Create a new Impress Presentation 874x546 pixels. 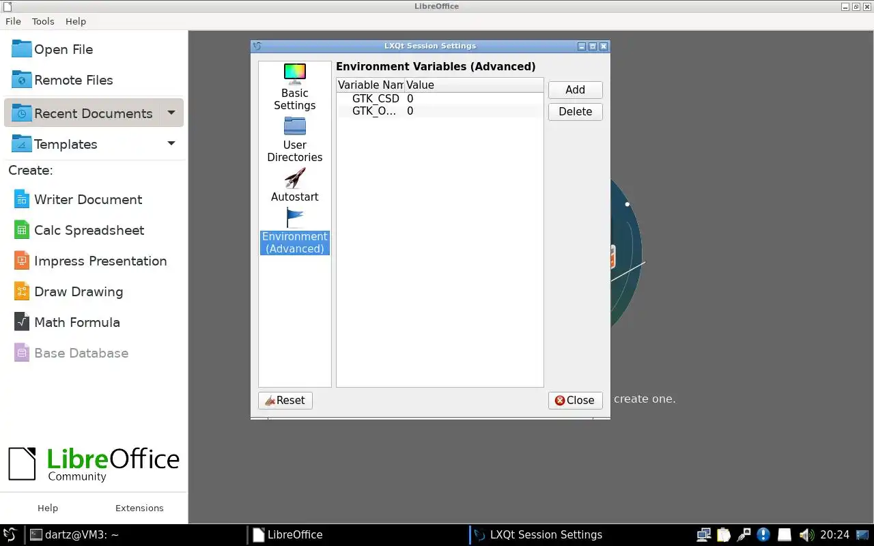[x=94, y=261]
